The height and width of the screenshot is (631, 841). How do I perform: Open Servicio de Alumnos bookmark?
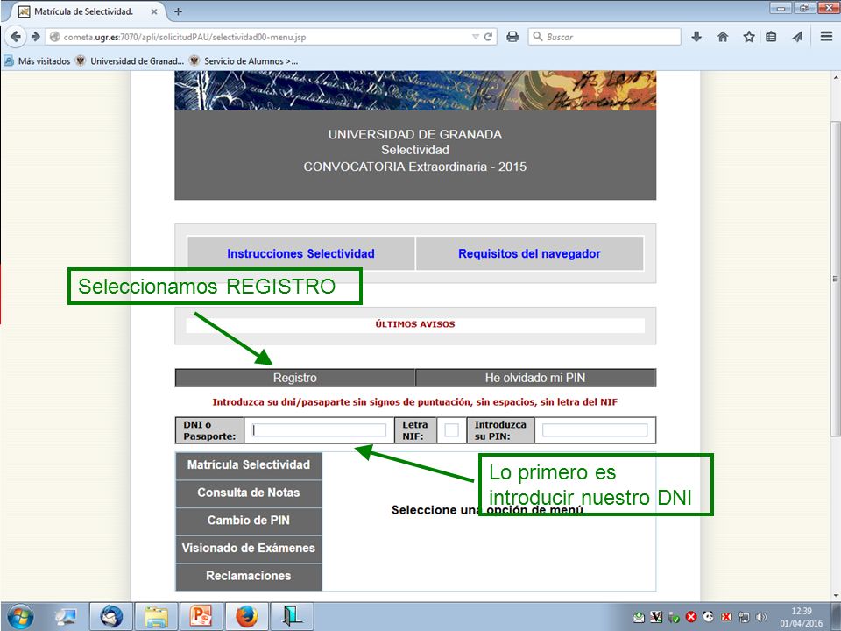244,61
